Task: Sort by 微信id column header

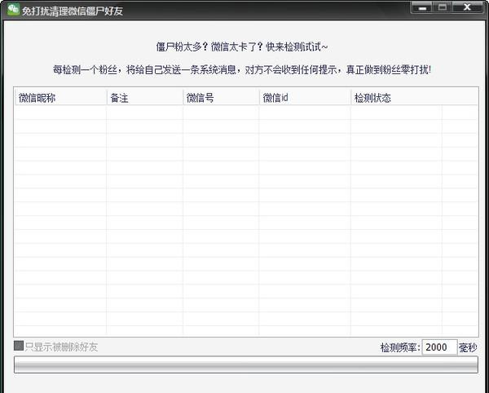Action: [305, 98]
